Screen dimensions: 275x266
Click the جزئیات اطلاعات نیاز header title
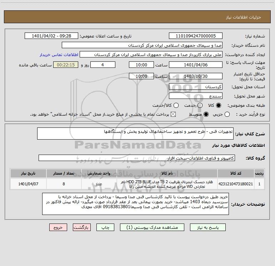[x=244, y=17]
